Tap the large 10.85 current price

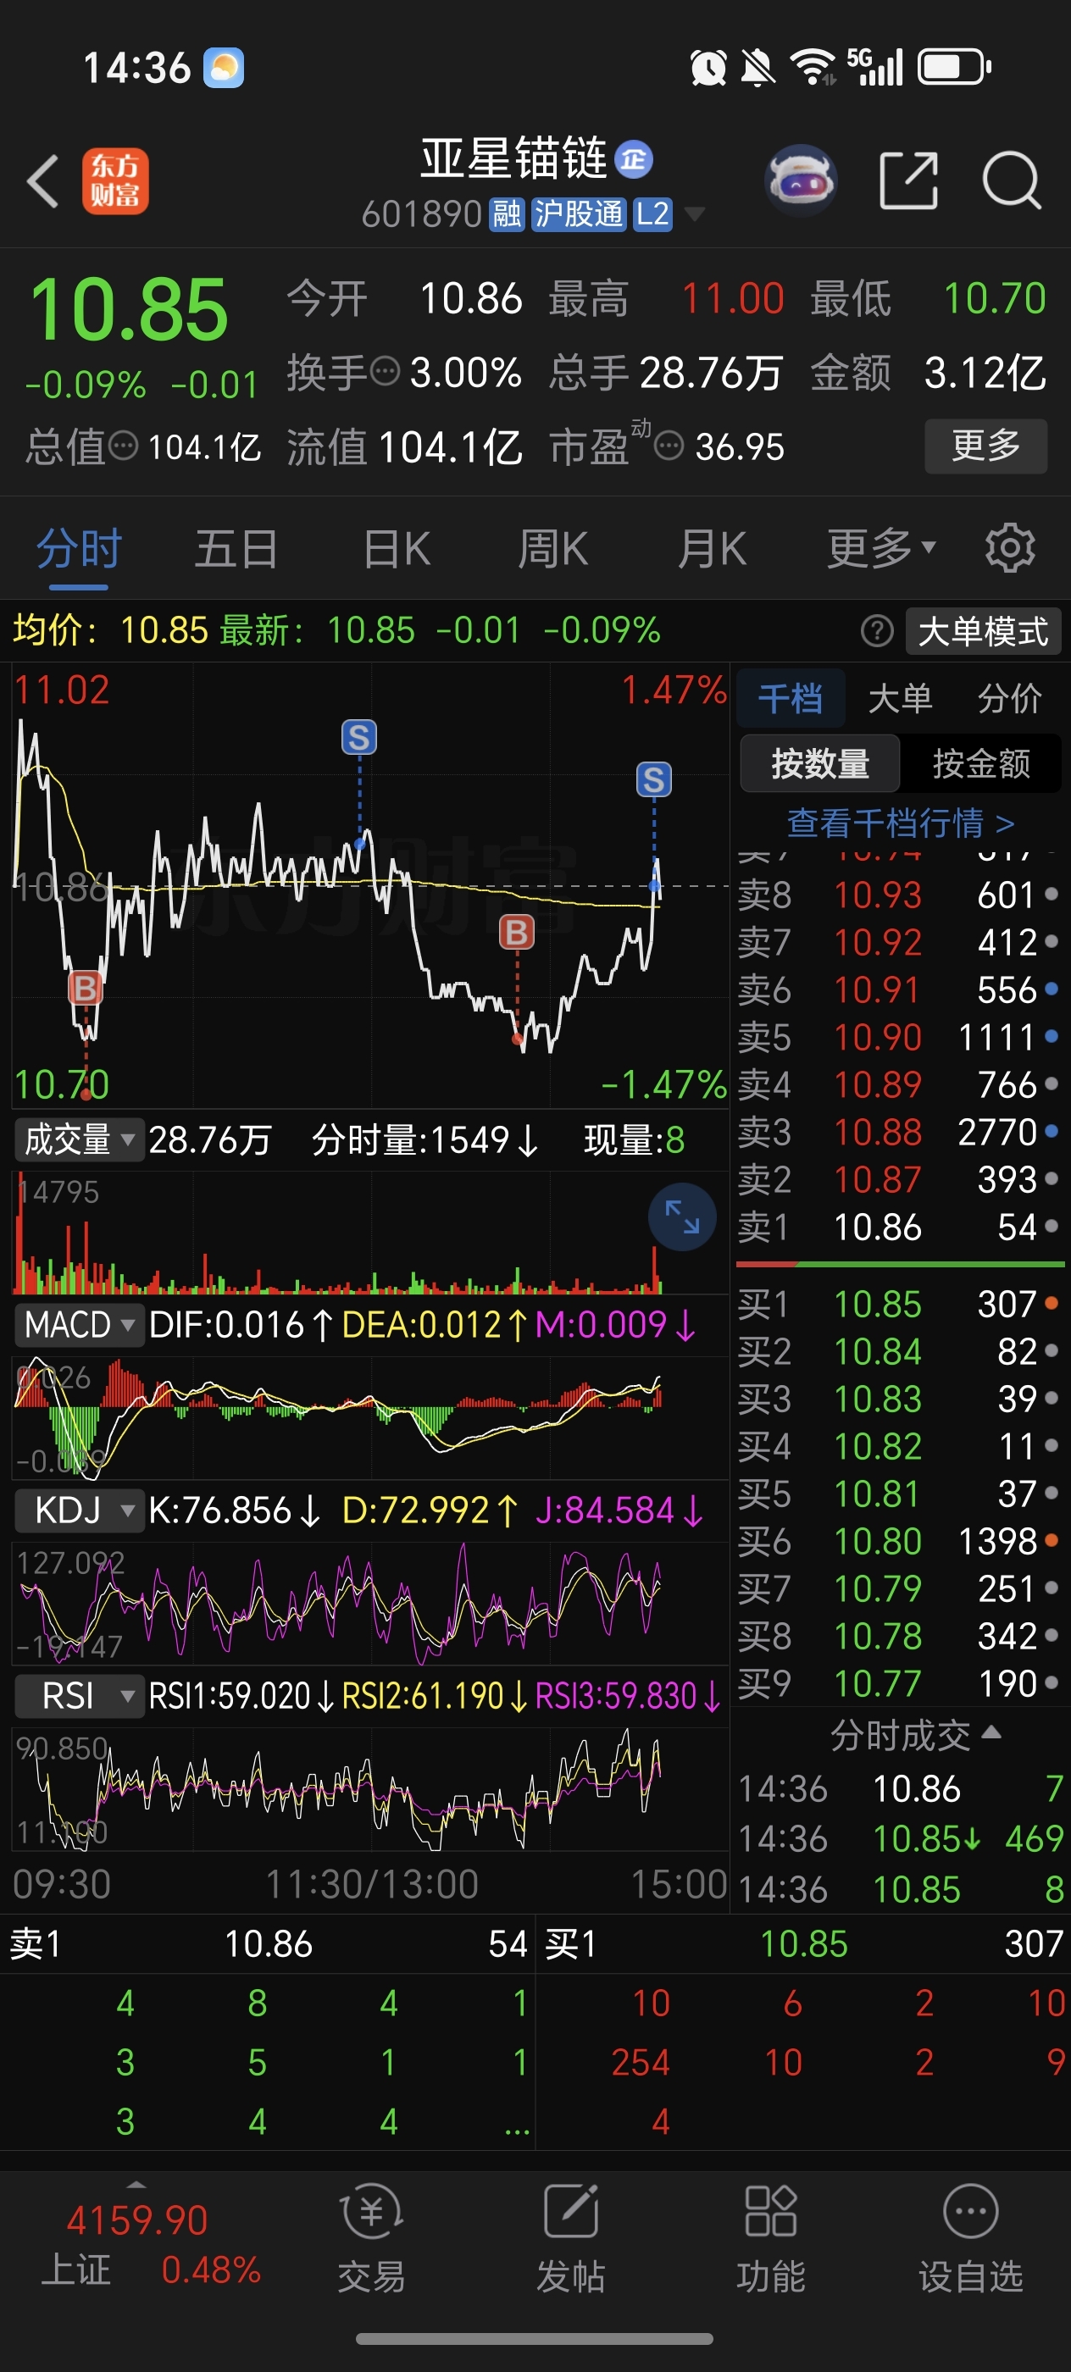tap(128, 310)
